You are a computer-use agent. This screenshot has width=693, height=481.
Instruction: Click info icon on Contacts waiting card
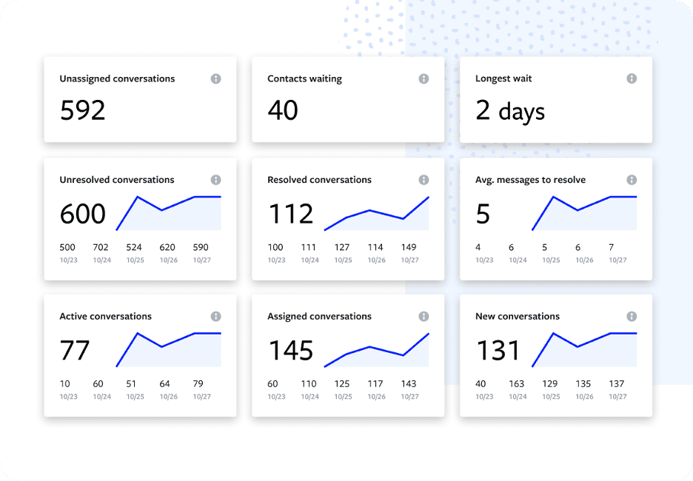(423, 78)
